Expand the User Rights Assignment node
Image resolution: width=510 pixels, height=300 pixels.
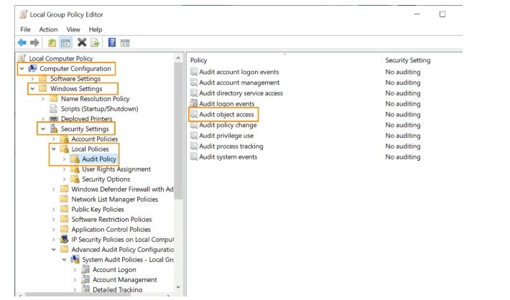coord(64,169)
